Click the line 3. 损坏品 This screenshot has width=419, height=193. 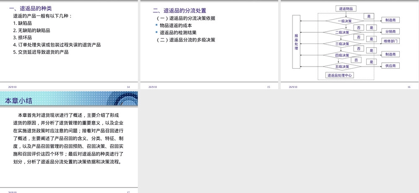point(23,37)
